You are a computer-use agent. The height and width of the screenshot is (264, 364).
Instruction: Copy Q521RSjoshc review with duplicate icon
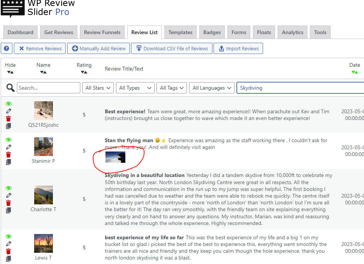8,126
